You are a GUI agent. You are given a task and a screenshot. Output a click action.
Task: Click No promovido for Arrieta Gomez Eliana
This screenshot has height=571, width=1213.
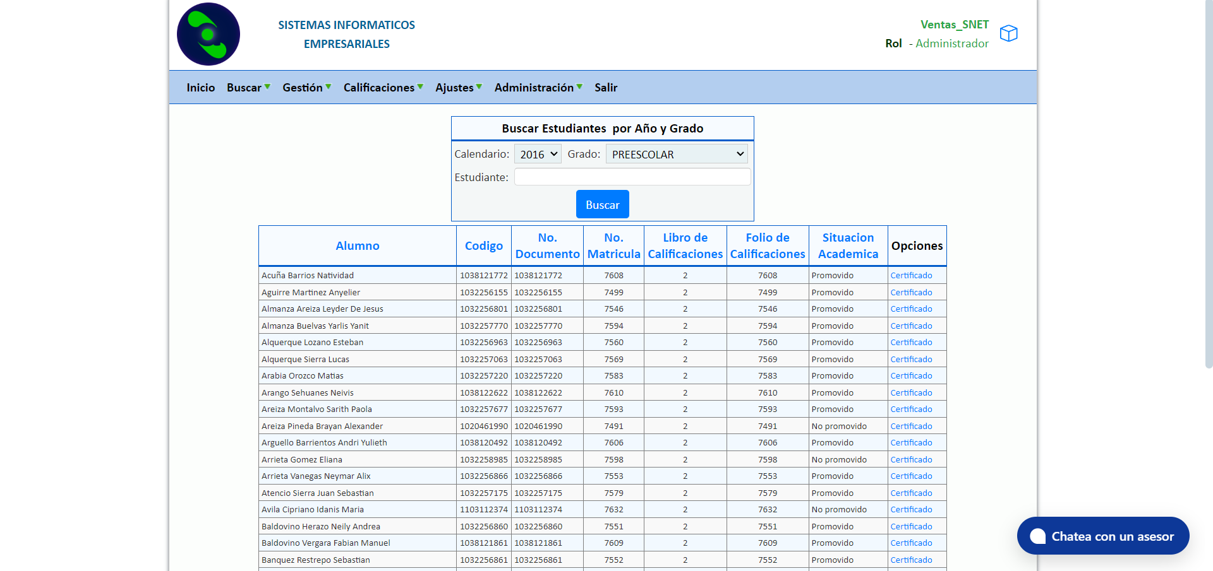point(839,459)
